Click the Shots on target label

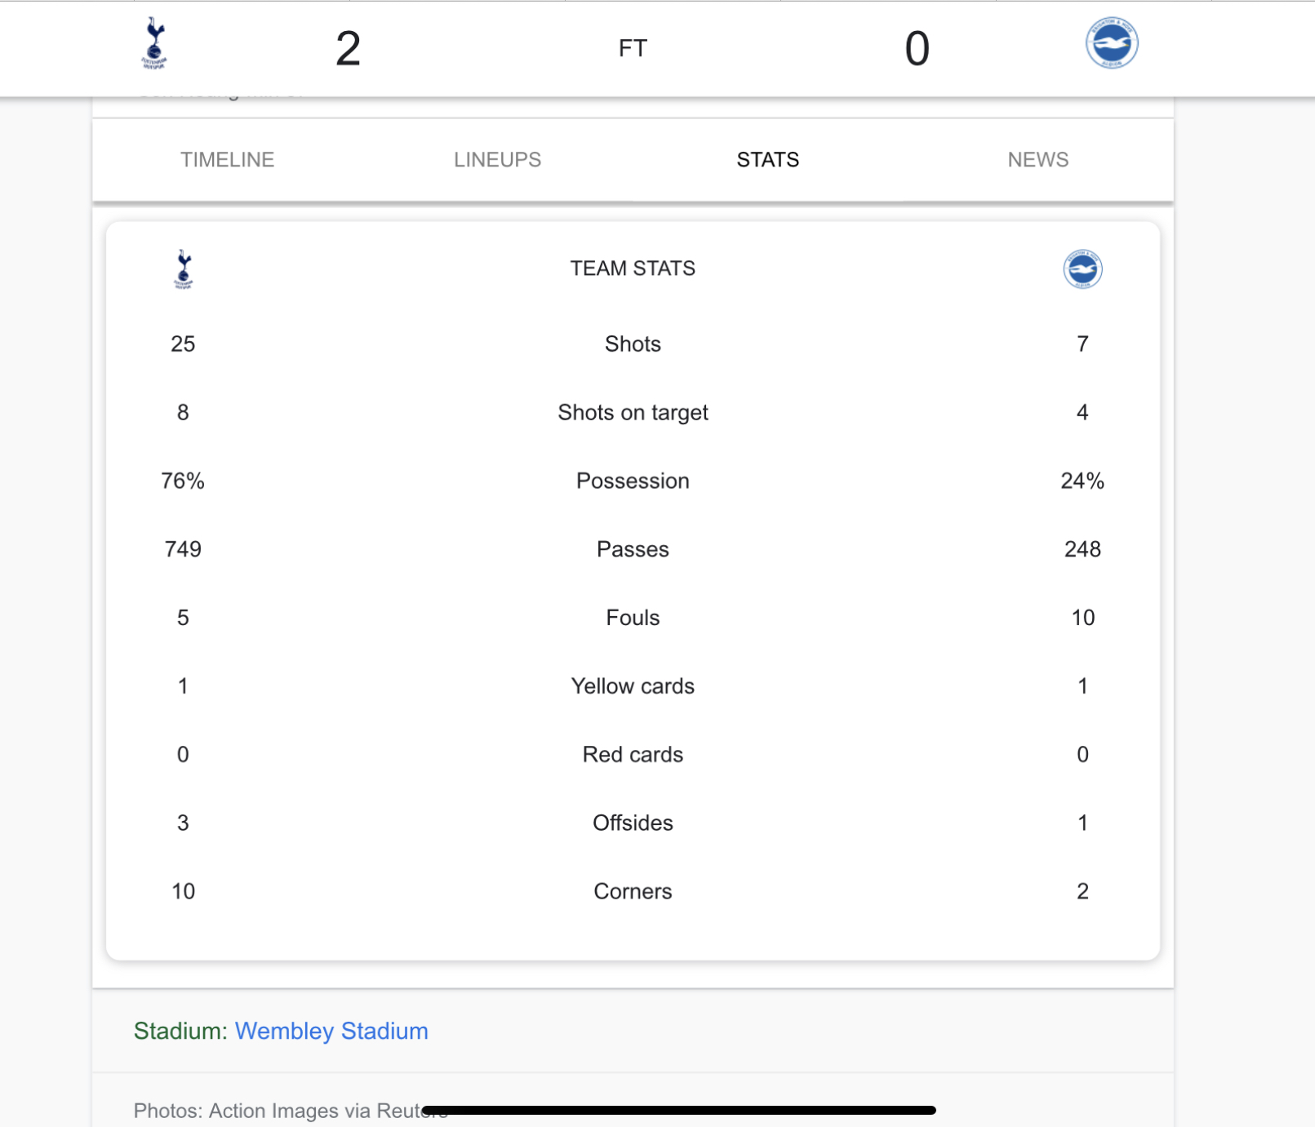pyautogui.click(x=633, y=413)
